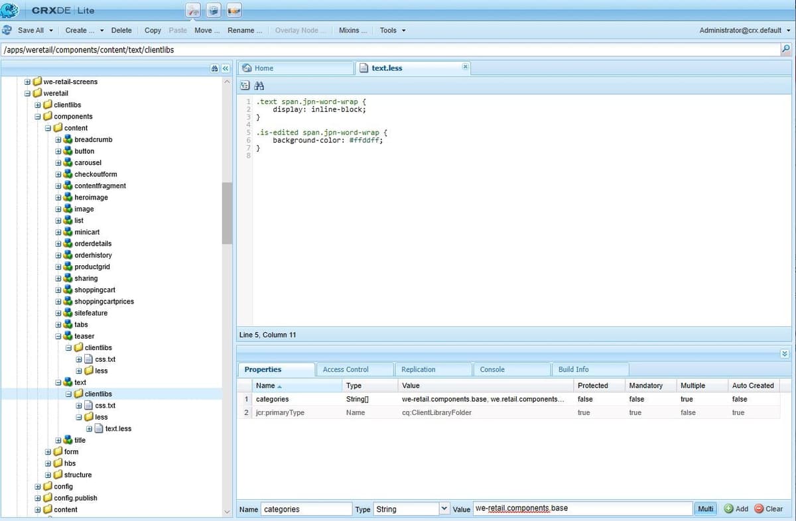Click the binoculars search icon in the editor toolbar

point(259,86)
